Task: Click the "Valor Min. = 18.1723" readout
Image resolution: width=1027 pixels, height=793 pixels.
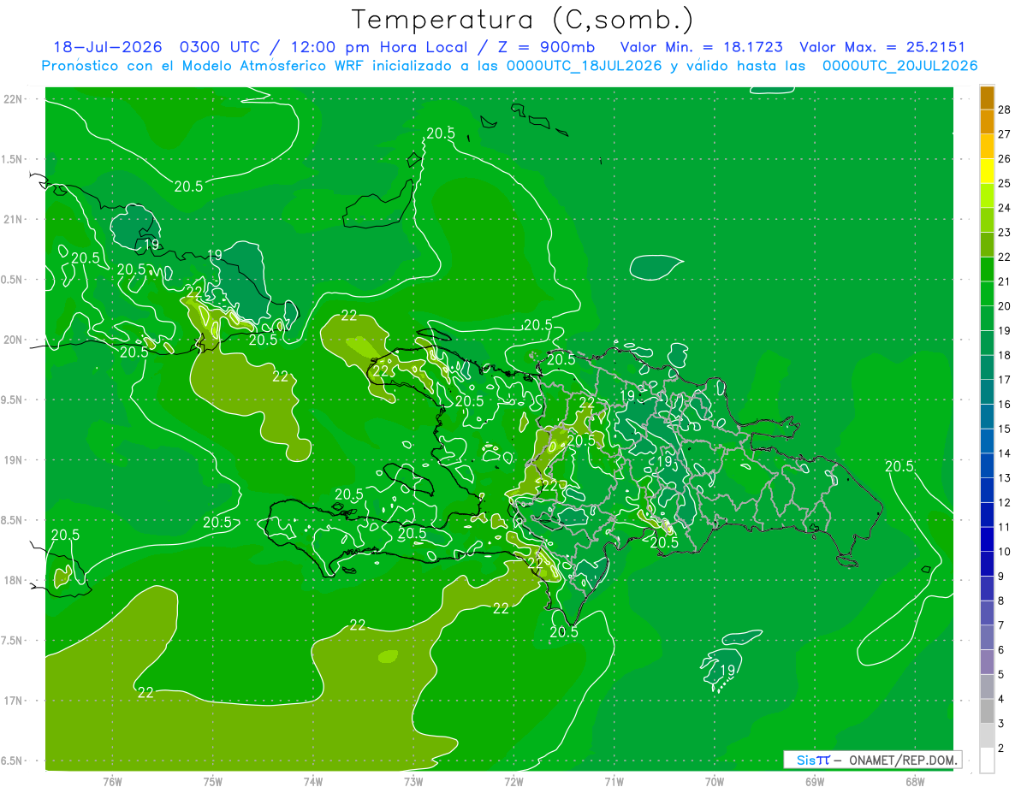Action: 702,48
